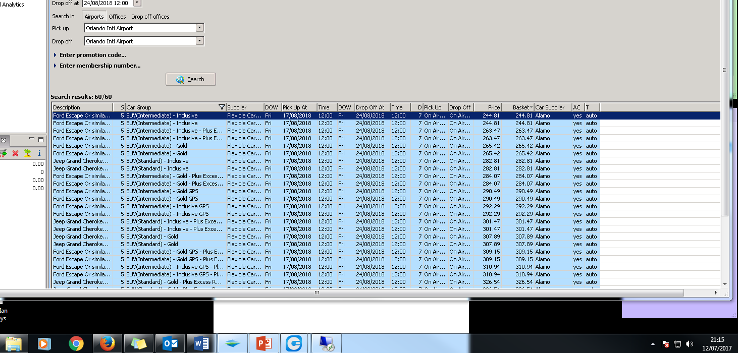Select first row priced 244.81
The width and height of the screenshot is (738, 353).
tap(386, 115)
